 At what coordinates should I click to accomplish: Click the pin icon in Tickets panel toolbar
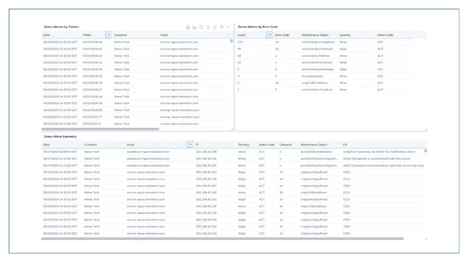pyautogui.click(x=222, y=27)
